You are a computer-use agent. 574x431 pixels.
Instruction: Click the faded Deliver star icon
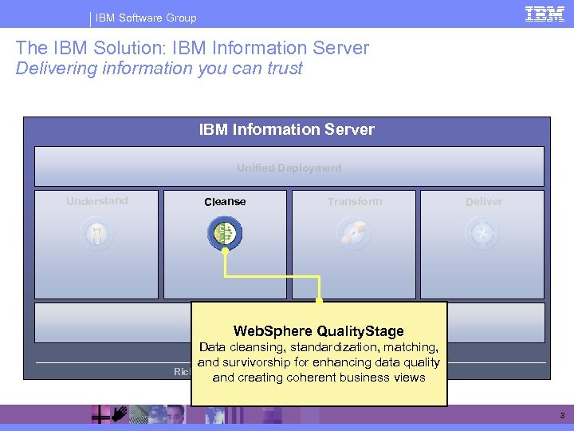click(x=482, y=233)
